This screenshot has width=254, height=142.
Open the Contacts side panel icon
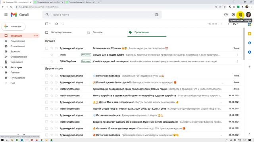250,52
